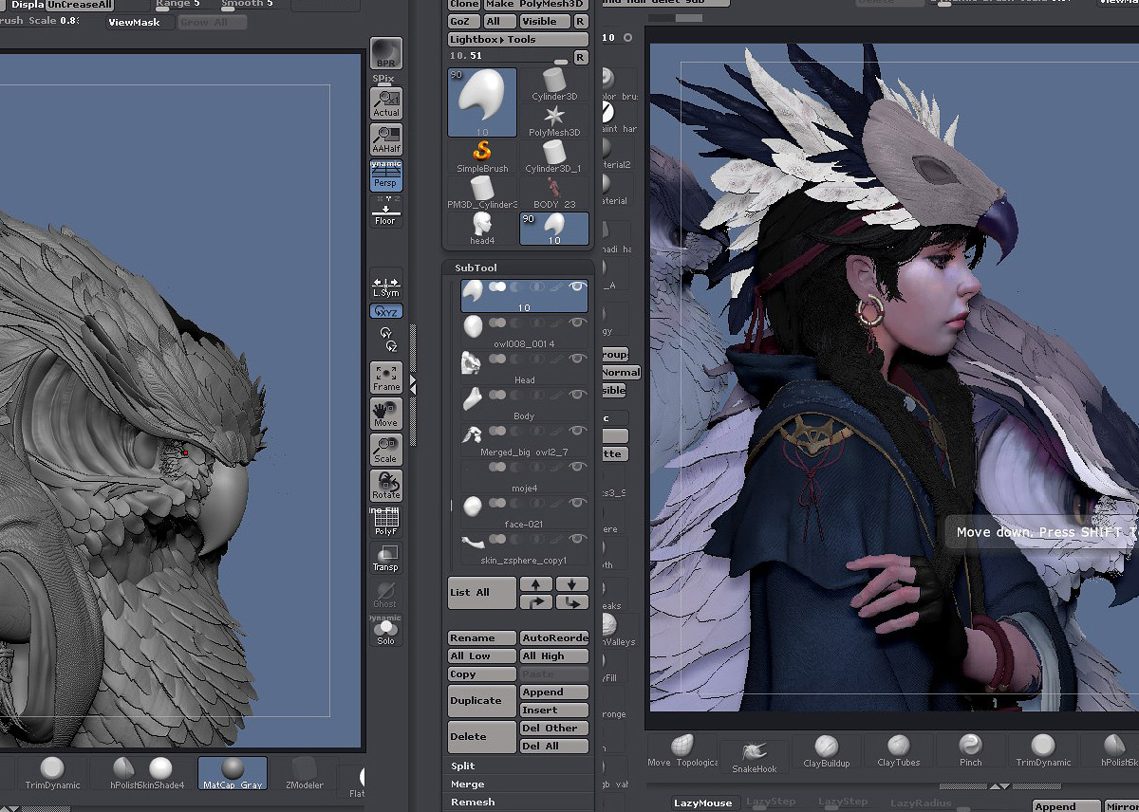Select the Pinch brush
The height and width of the screenshot is (812, 1139).
(970, 749)
